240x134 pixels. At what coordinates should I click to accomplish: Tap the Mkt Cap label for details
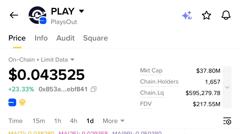click(151, 70)
